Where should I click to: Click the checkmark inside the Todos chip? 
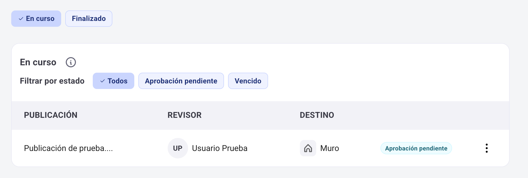(x=102, y=81)
